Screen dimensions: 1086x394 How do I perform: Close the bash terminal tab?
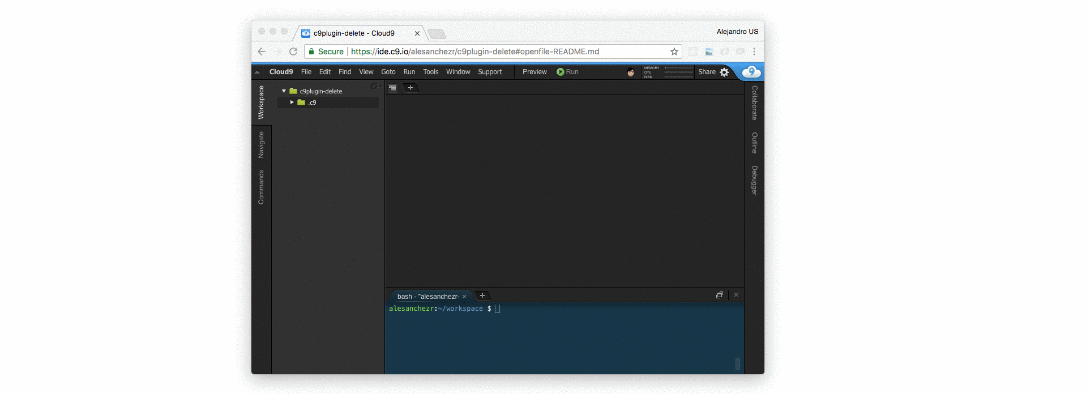pos(464,297)
